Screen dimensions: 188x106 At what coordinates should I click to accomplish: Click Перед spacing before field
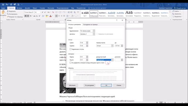click(83, 57)
